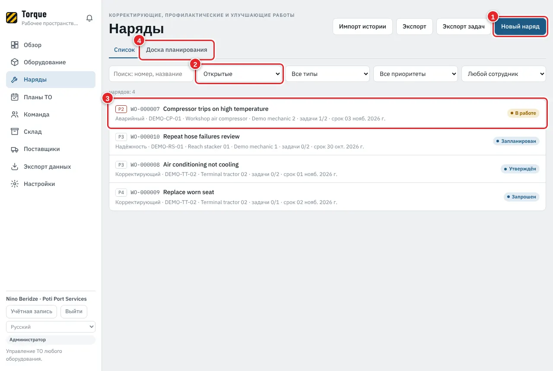553x371 pixels.
Task: Click the Экспорт данных download icon
Action: tap(15, 167)
